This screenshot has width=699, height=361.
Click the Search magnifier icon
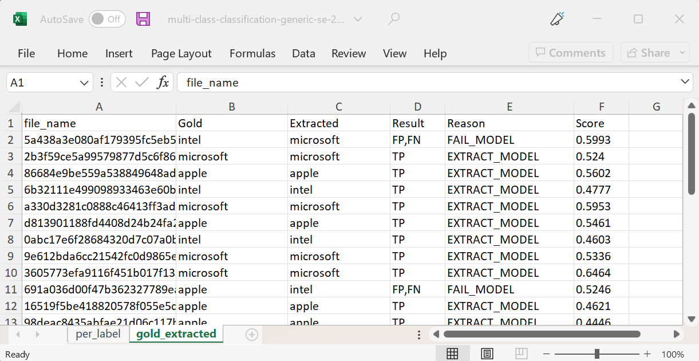pyautogui.click(x=393, y=19)
